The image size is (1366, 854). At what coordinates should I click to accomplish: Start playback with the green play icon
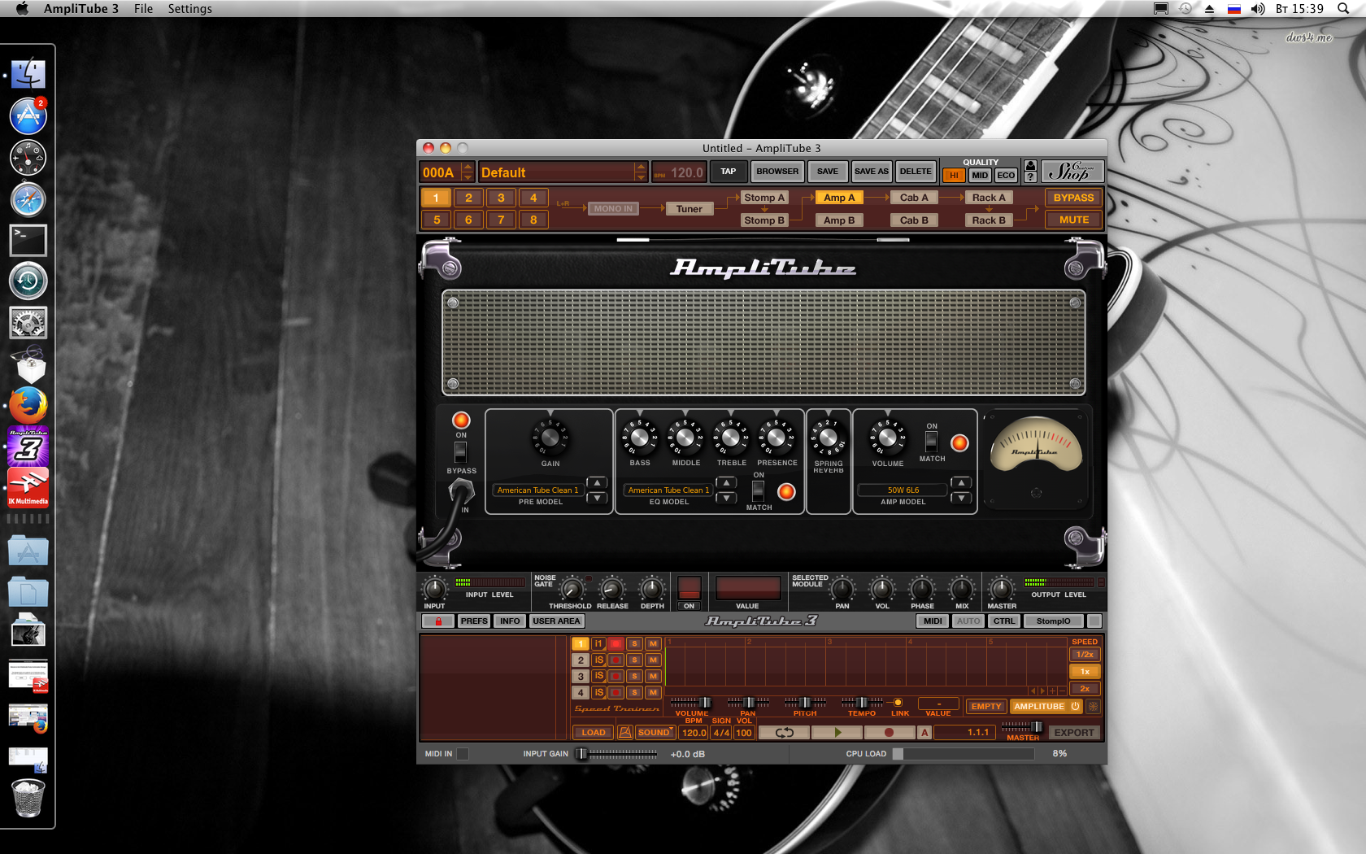point(837,732)
